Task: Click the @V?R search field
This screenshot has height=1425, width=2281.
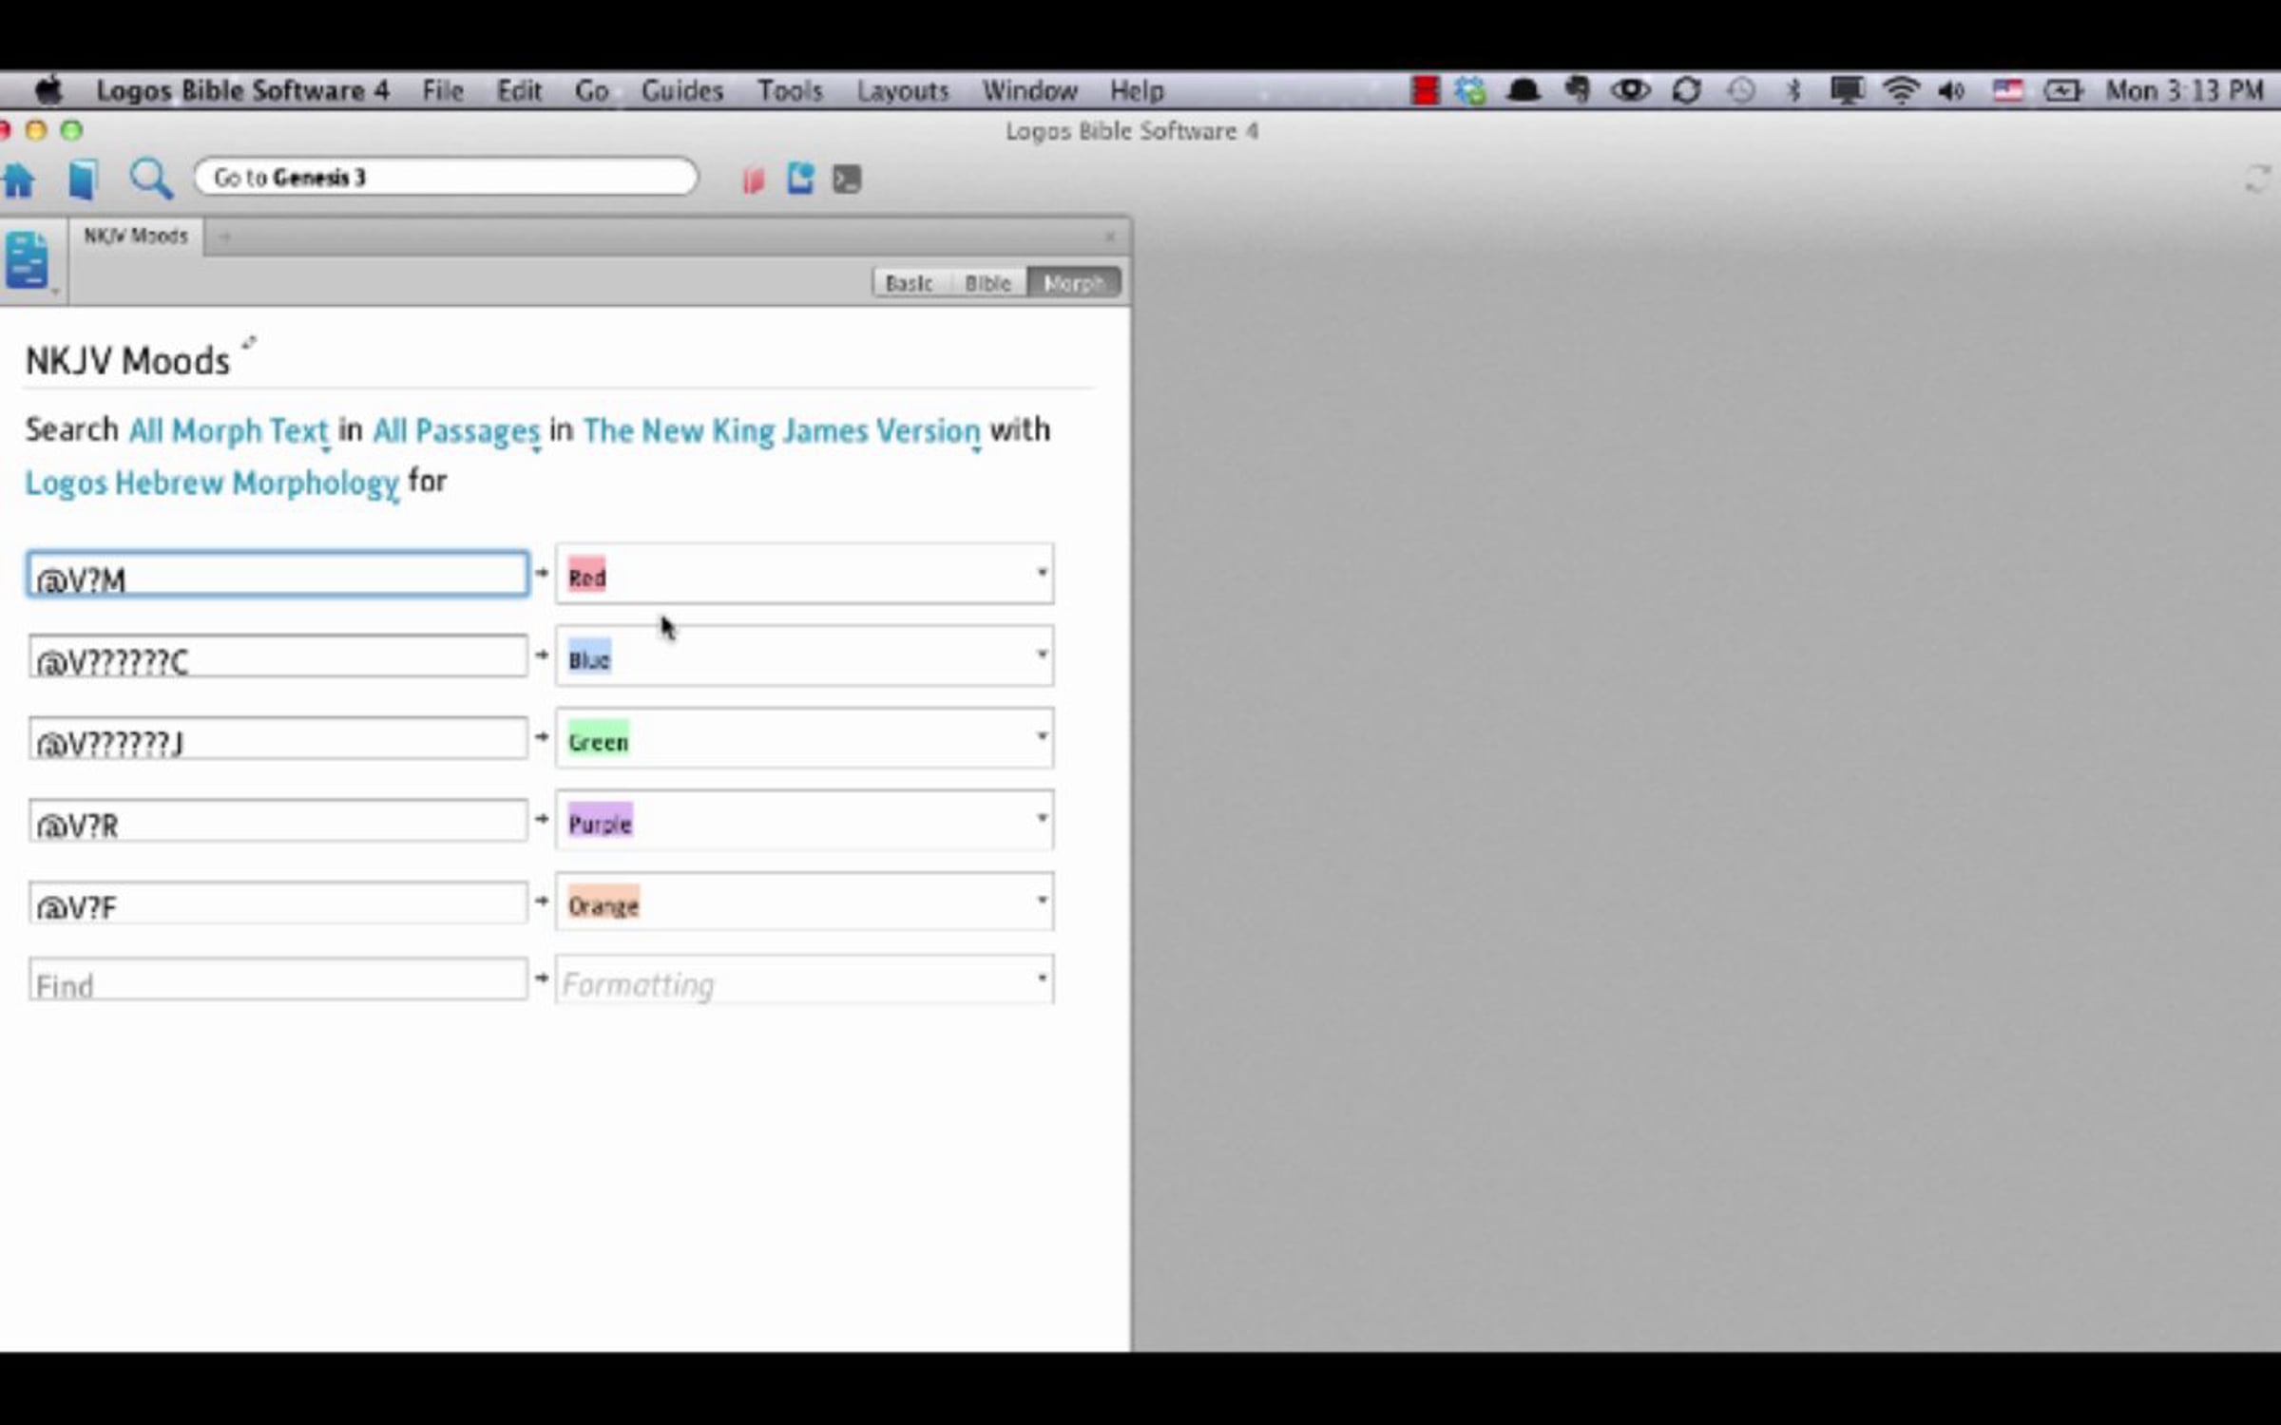Action: [278, 820]
